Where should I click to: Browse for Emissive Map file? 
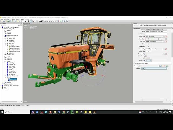(x=164, y=54)
